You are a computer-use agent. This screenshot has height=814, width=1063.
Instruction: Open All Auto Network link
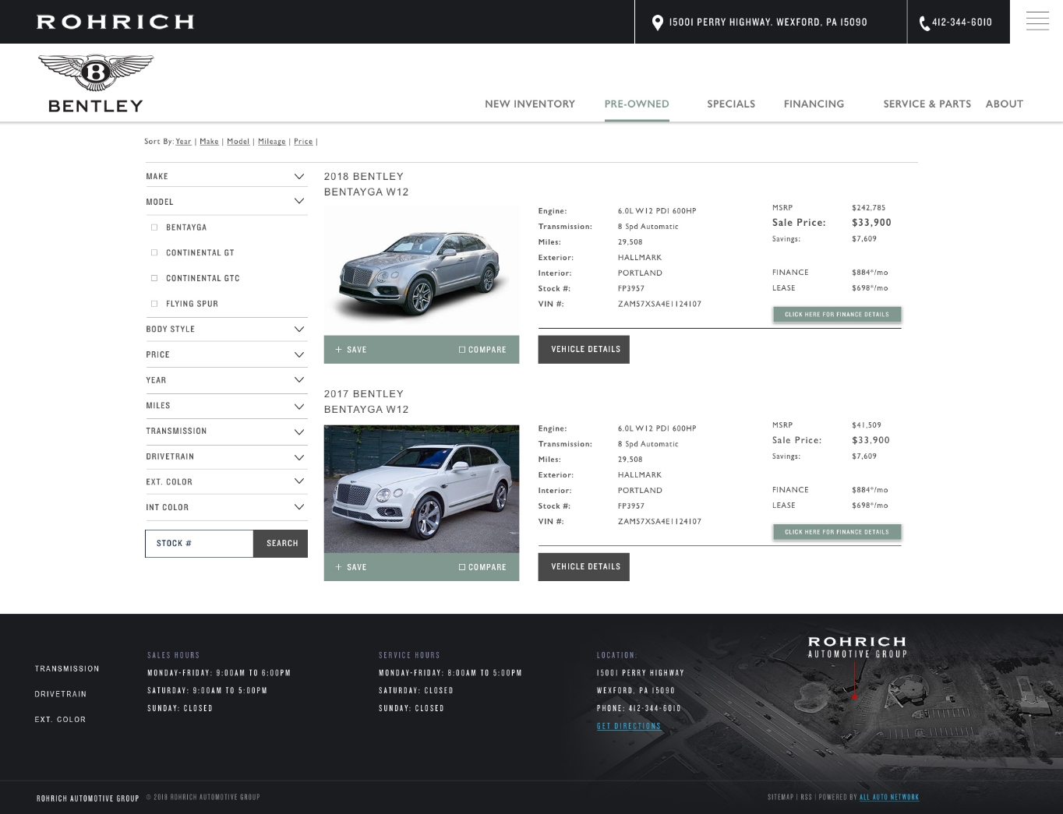[889, 797]
